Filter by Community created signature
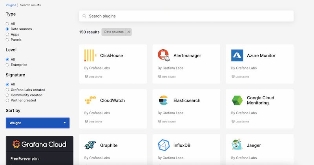This screenshot has height=165, width=314. pyautogui.click(x=7, y=95)
